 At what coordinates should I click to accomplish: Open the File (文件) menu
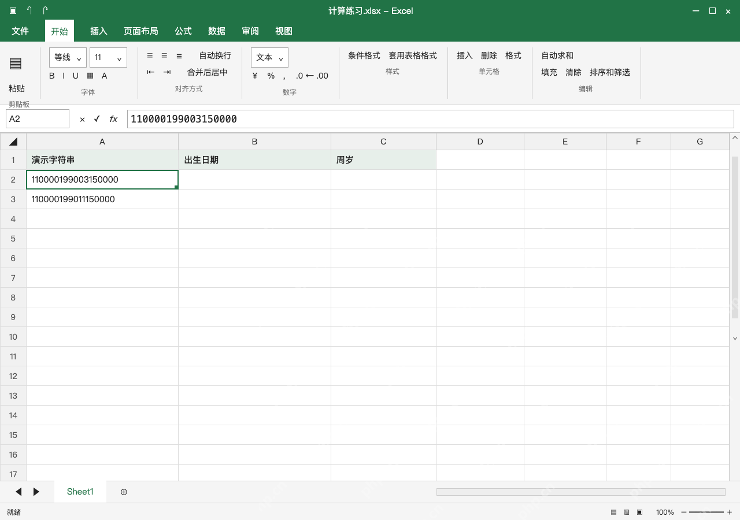click(20, 31)
